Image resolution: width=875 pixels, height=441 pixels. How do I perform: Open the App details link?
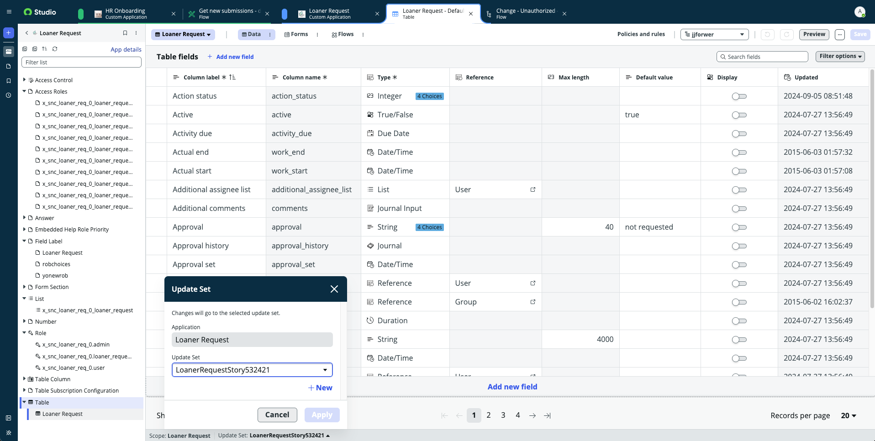pyautogui.click(x=126, y=49)
